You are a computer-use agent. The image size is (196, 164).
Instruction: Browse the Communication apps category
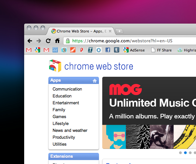click(67, 89)
